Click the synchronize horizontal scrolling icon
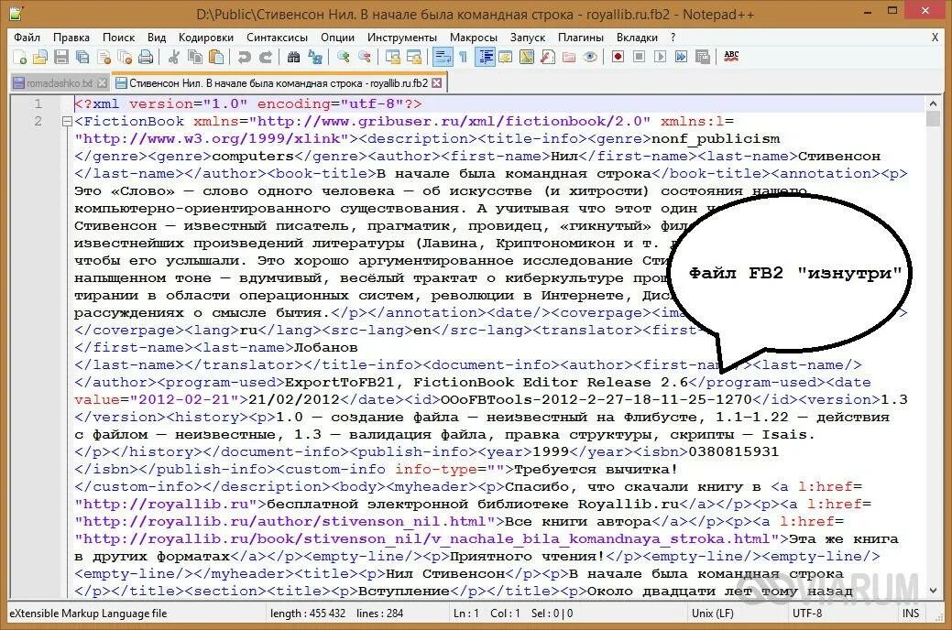The image size is (952, 630). (x=414, y=57)
